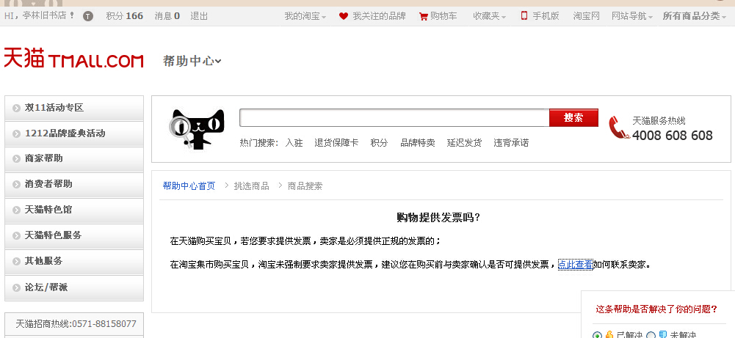Open the 帮助中心 header dropdown
735x338 pixels.
click(x=192, y=61)
